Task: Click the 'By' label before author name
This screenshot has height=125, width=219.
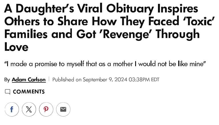Action: click(x=7, y=80)
